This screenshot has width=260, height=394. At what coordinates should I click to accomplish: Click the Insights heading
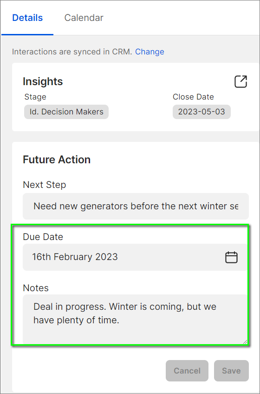click(43, 81)
